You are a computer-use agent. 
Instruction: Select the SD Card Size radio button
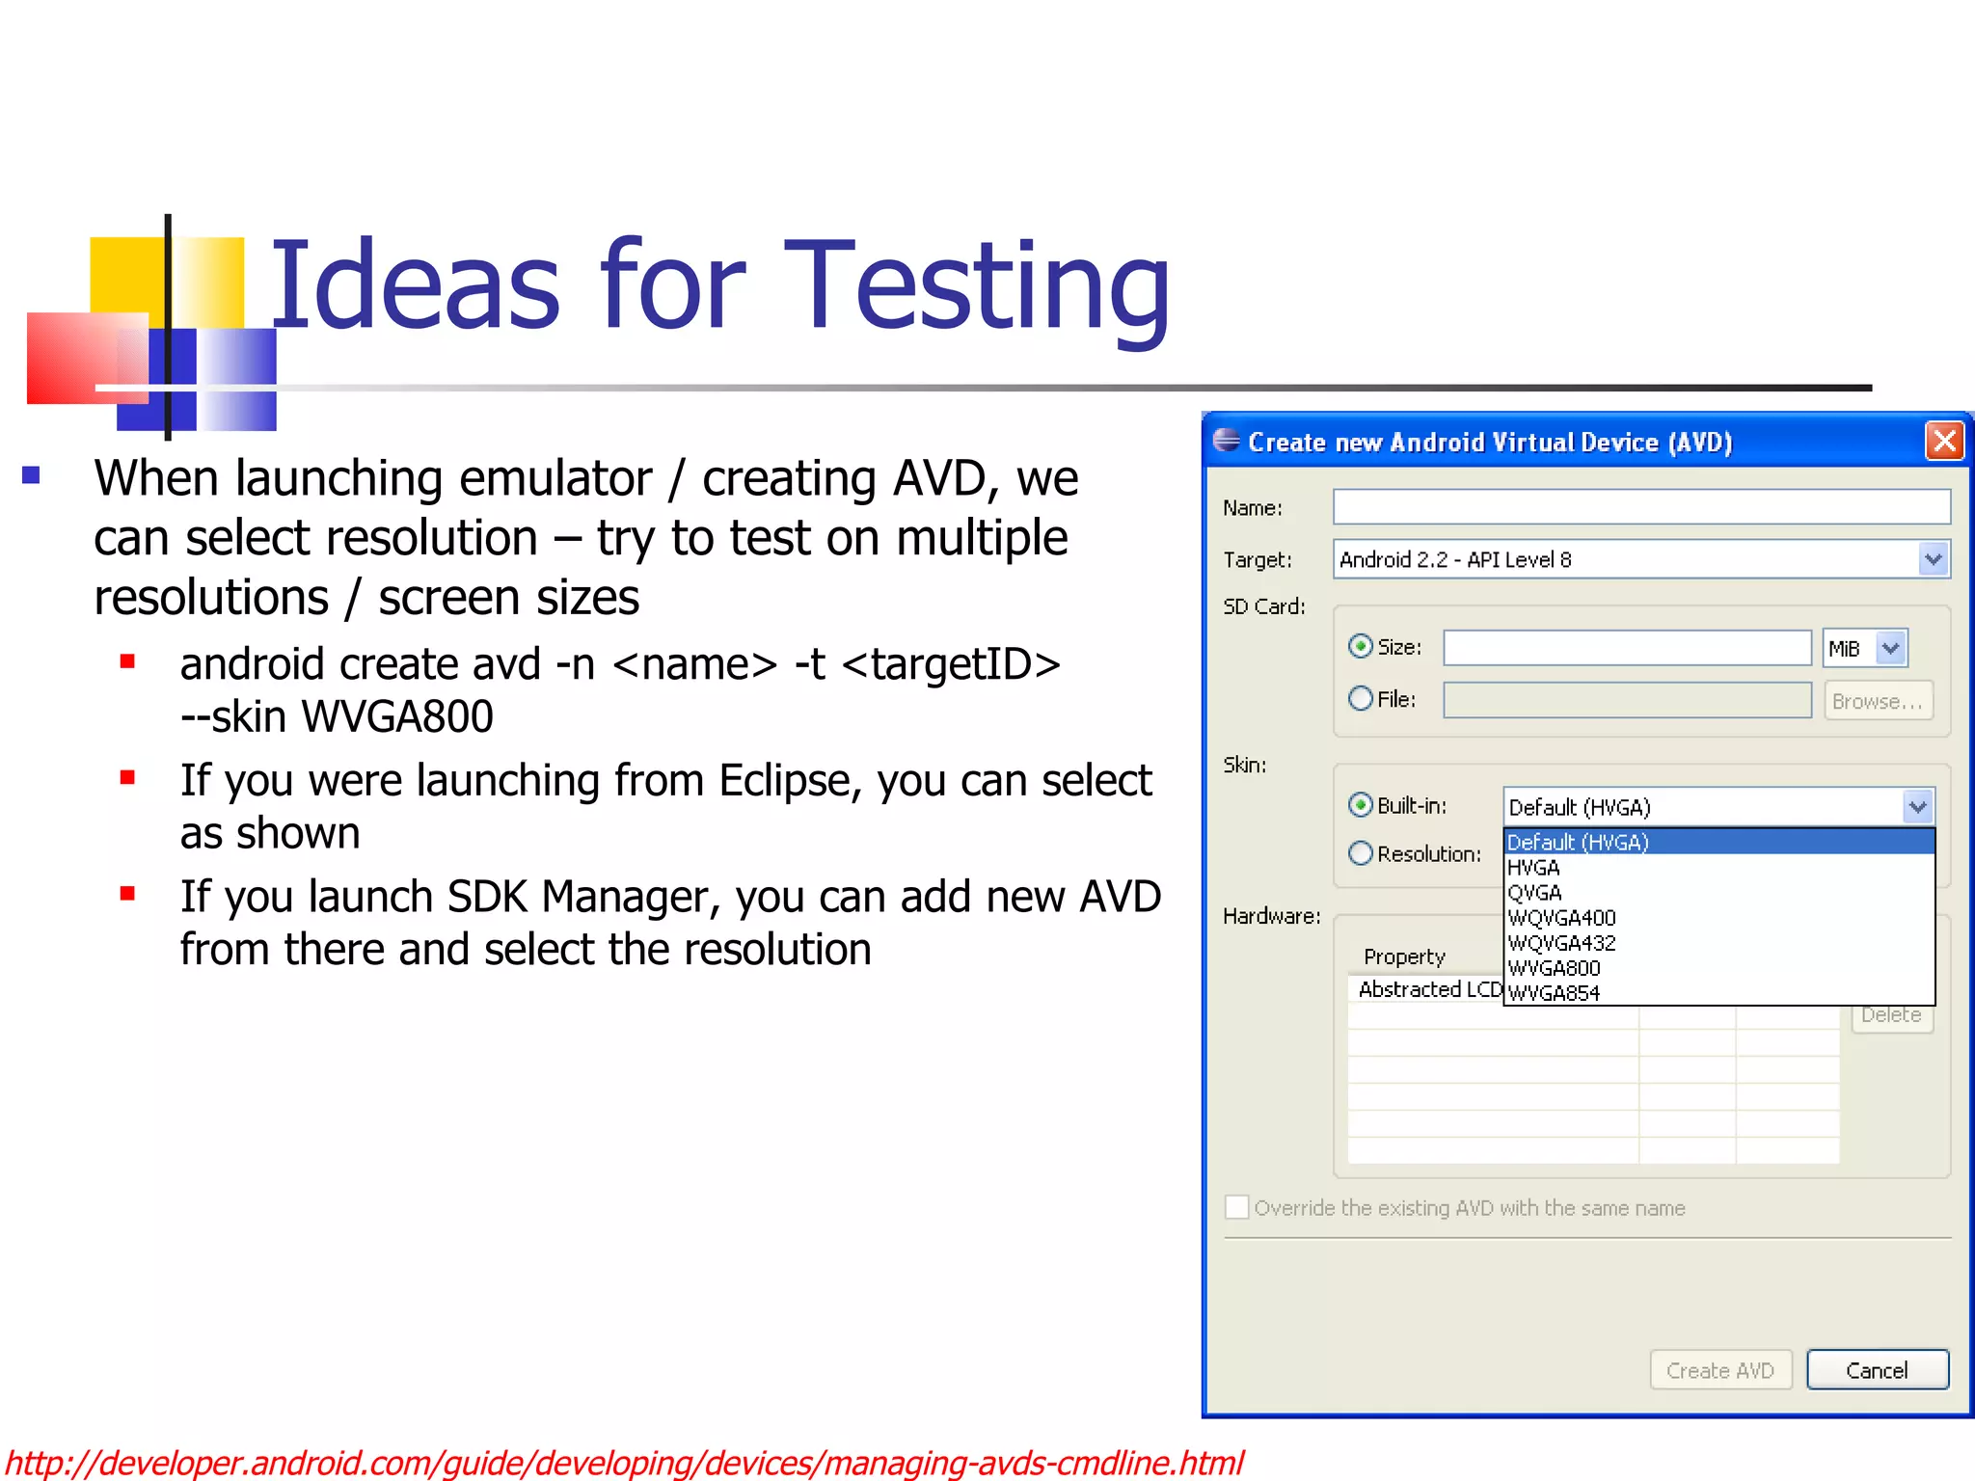point(1360,647)
